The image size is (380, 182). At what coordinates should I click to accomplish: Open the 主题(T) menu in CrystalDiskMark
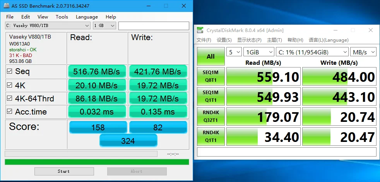pos(274,40)
